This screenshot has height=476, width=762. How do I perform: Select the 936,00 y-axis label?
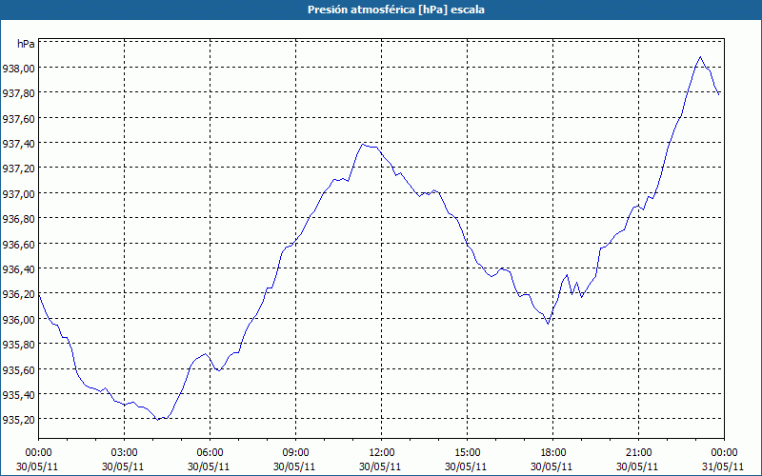[18, 320]
